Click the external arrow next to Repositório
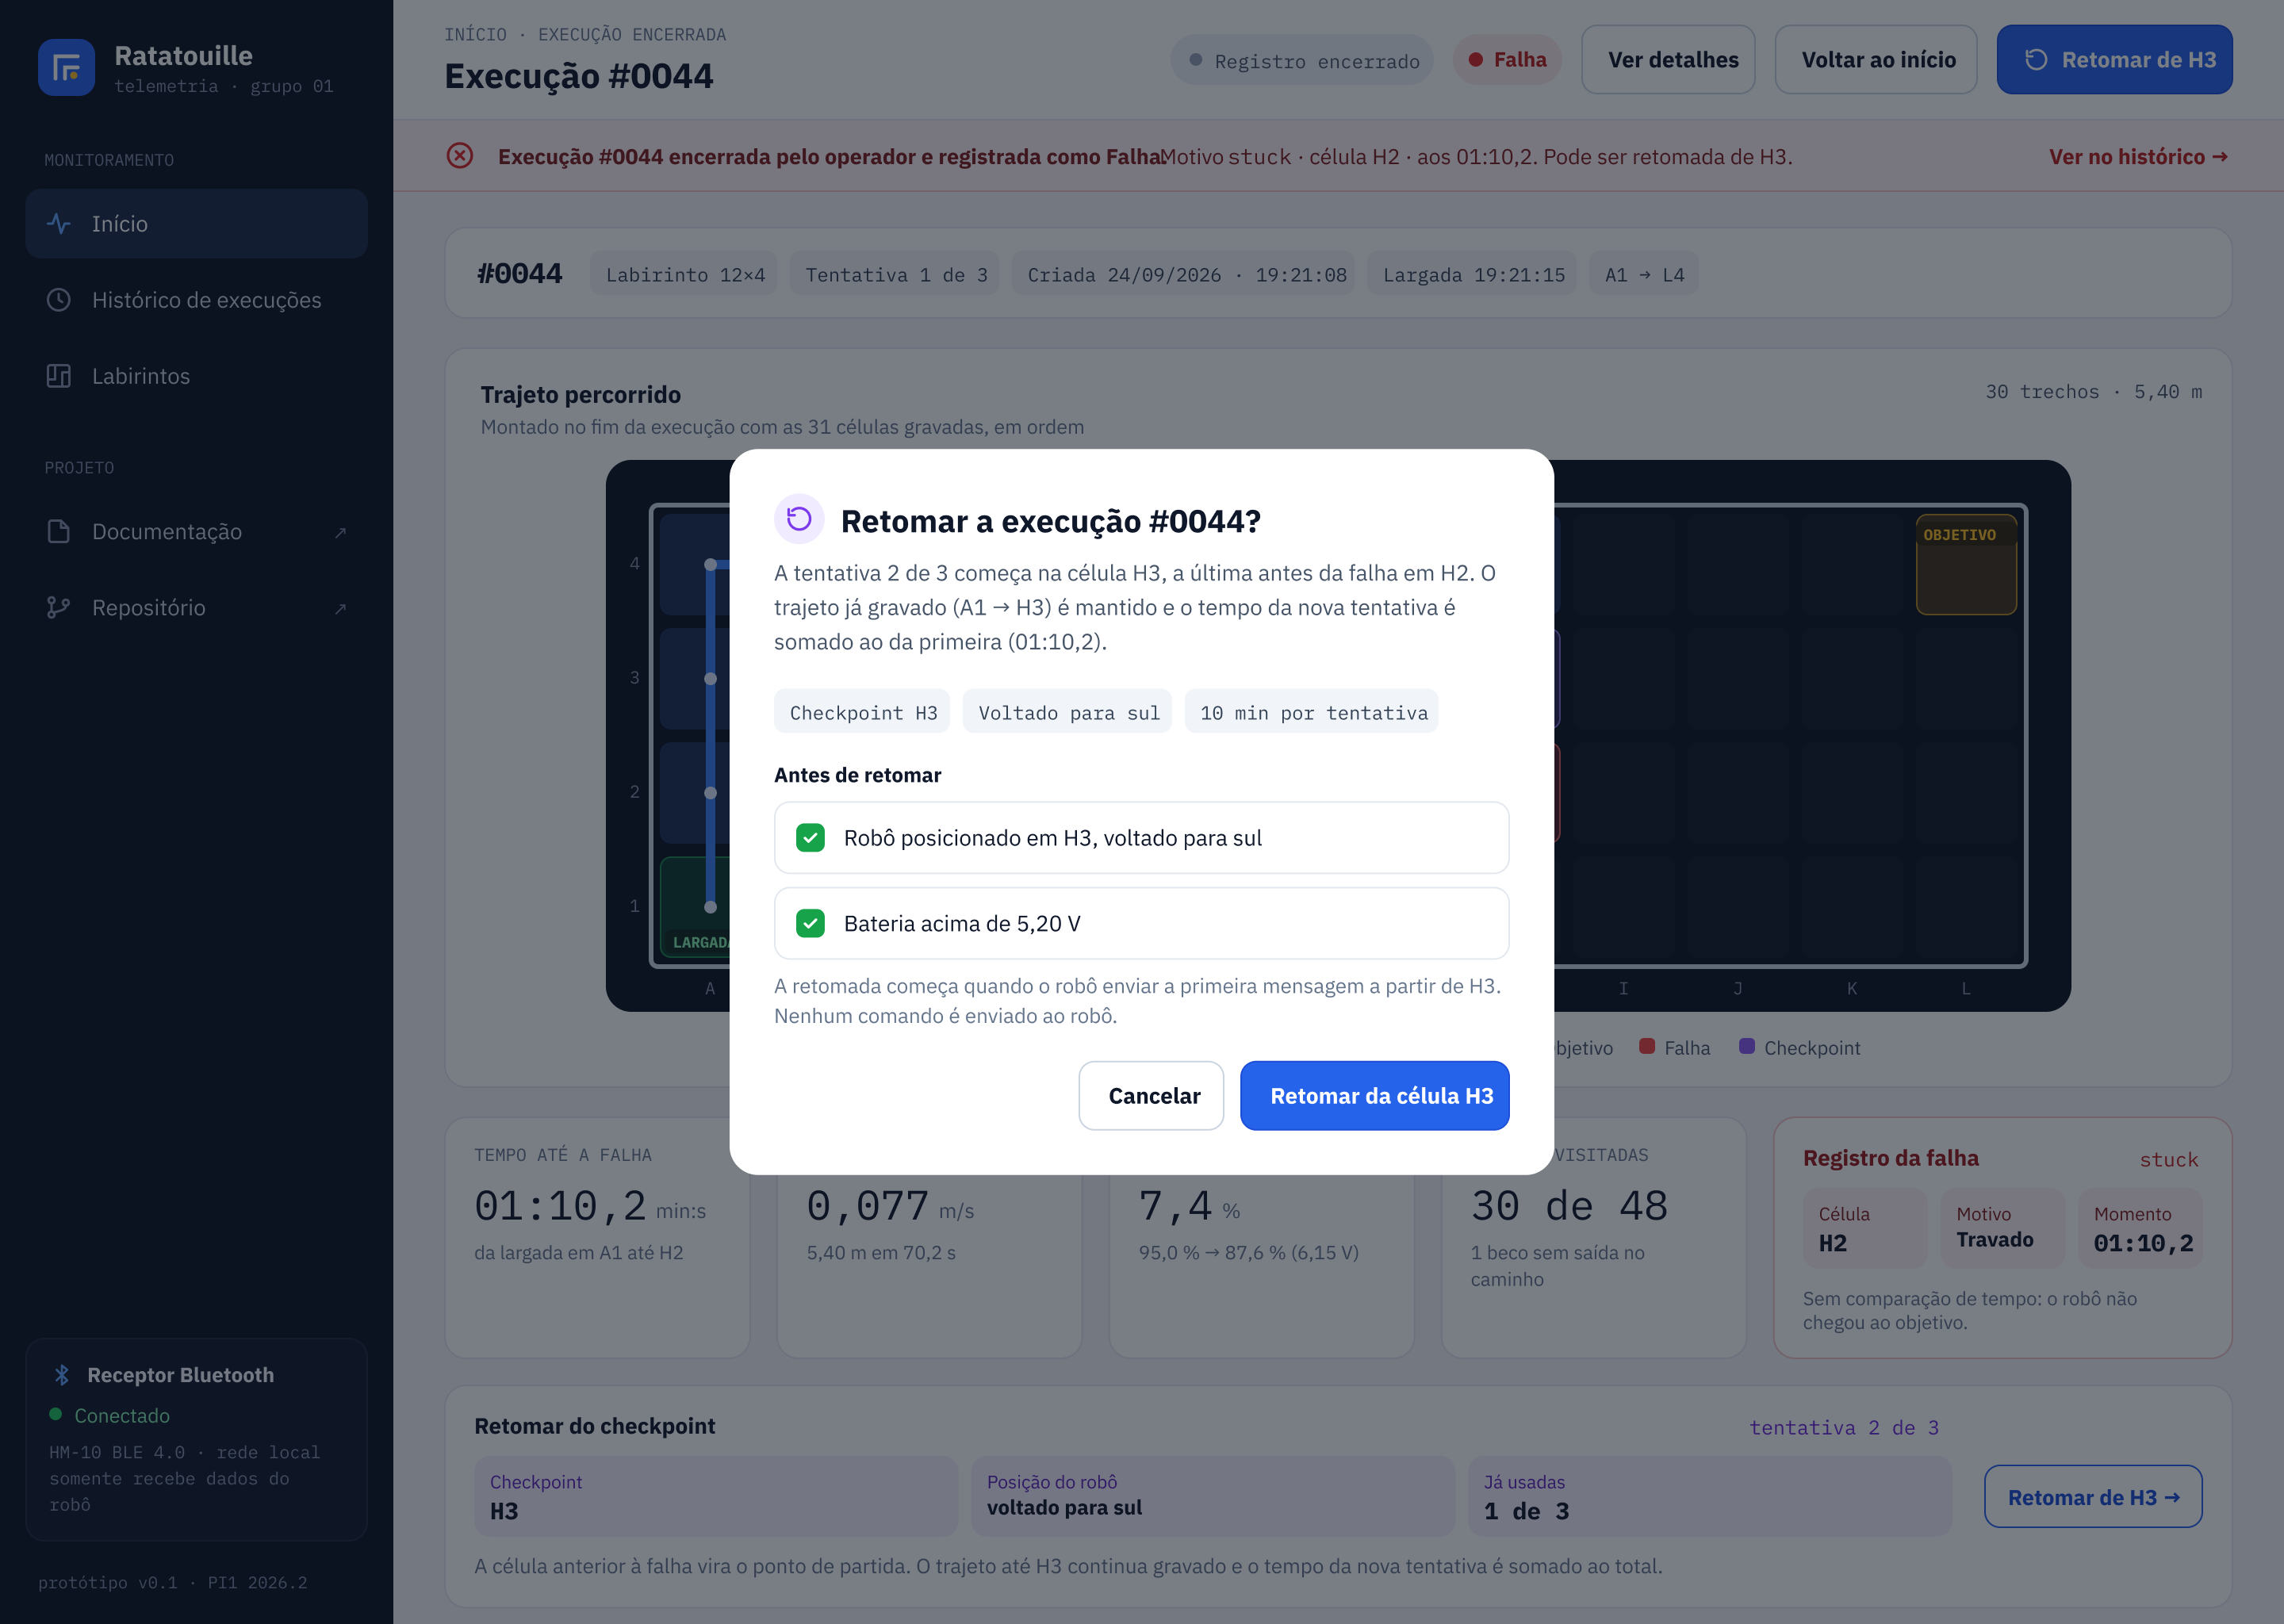 pos(340,609)
